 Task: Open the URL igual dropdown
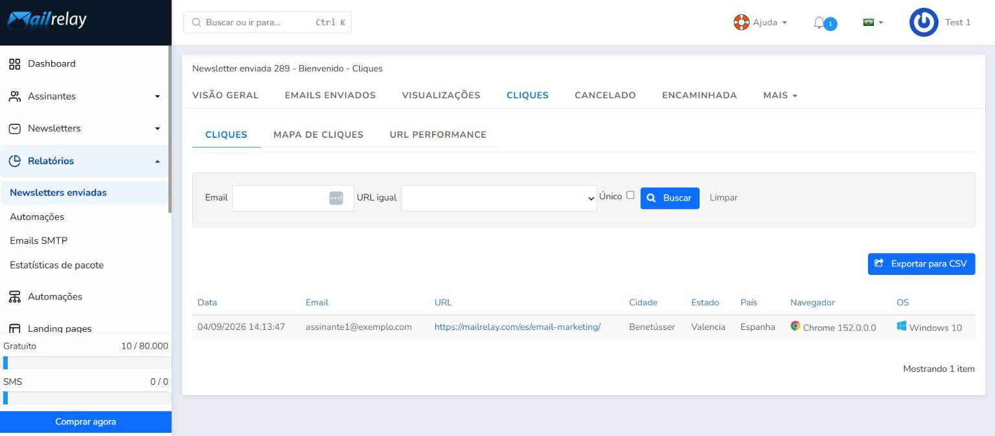click(499, 198)
